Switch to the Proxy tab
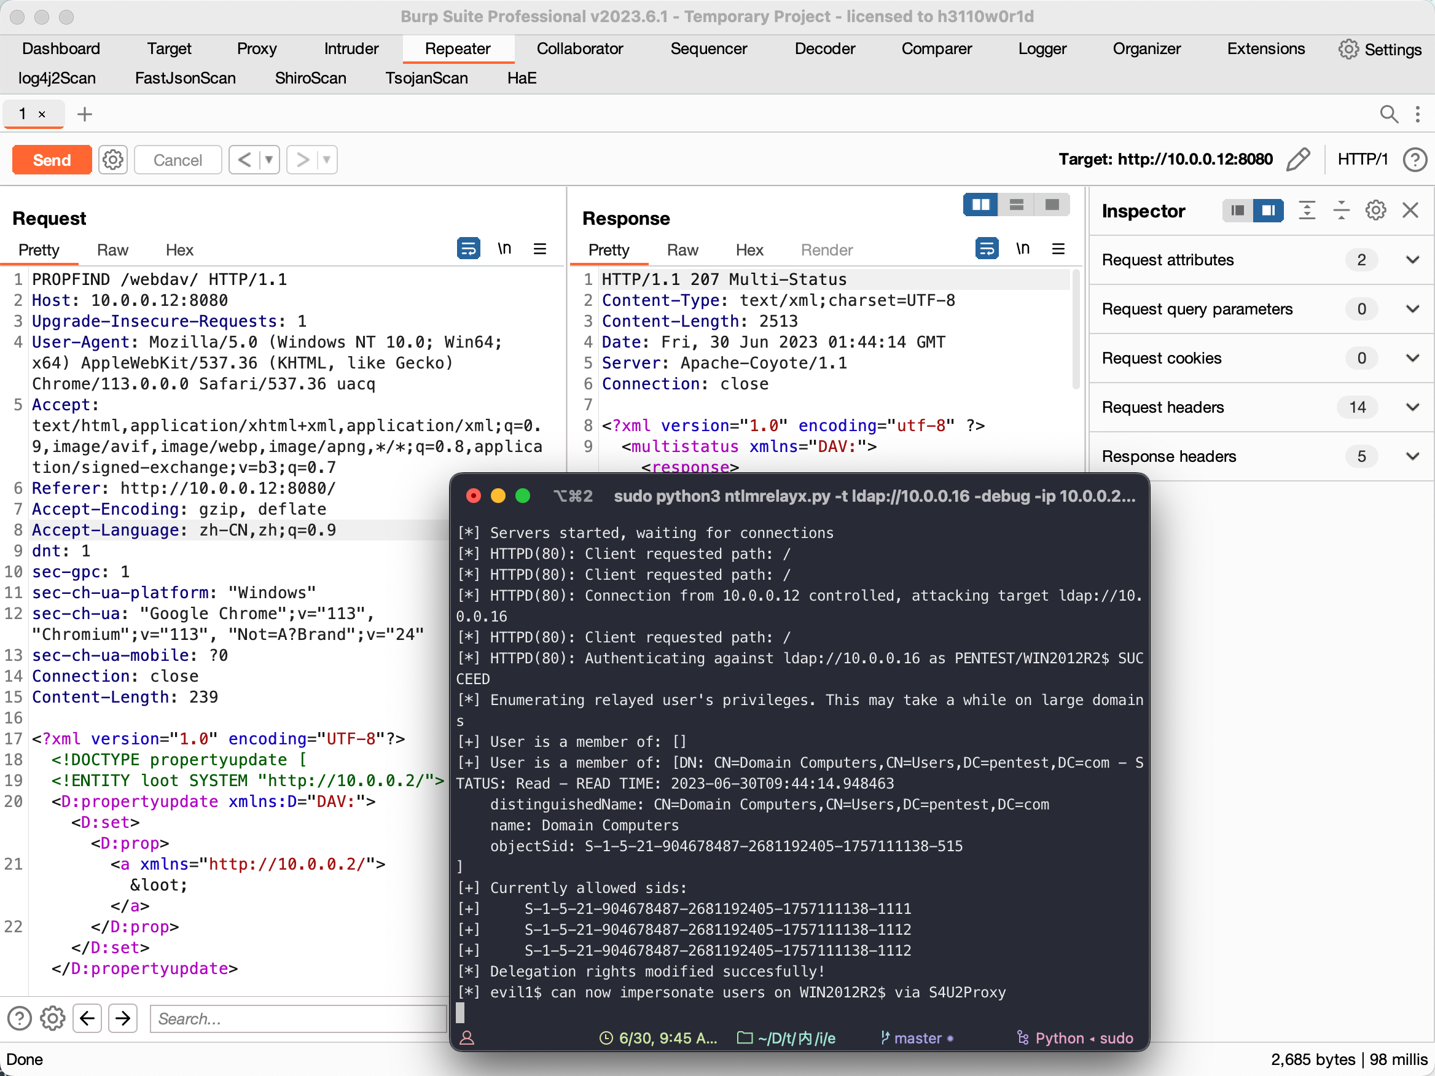This screenshot has height=1076, width=1435. [257, 49]
